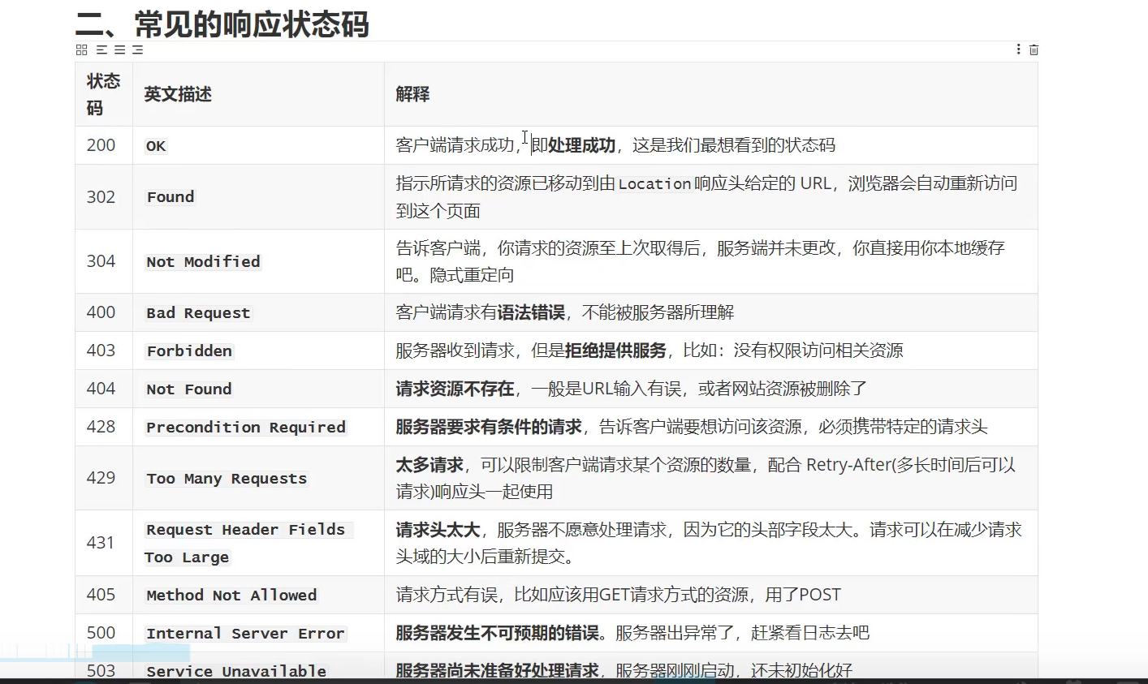
Task: Click the Precondition Required cell
Action: click(258, 427)
